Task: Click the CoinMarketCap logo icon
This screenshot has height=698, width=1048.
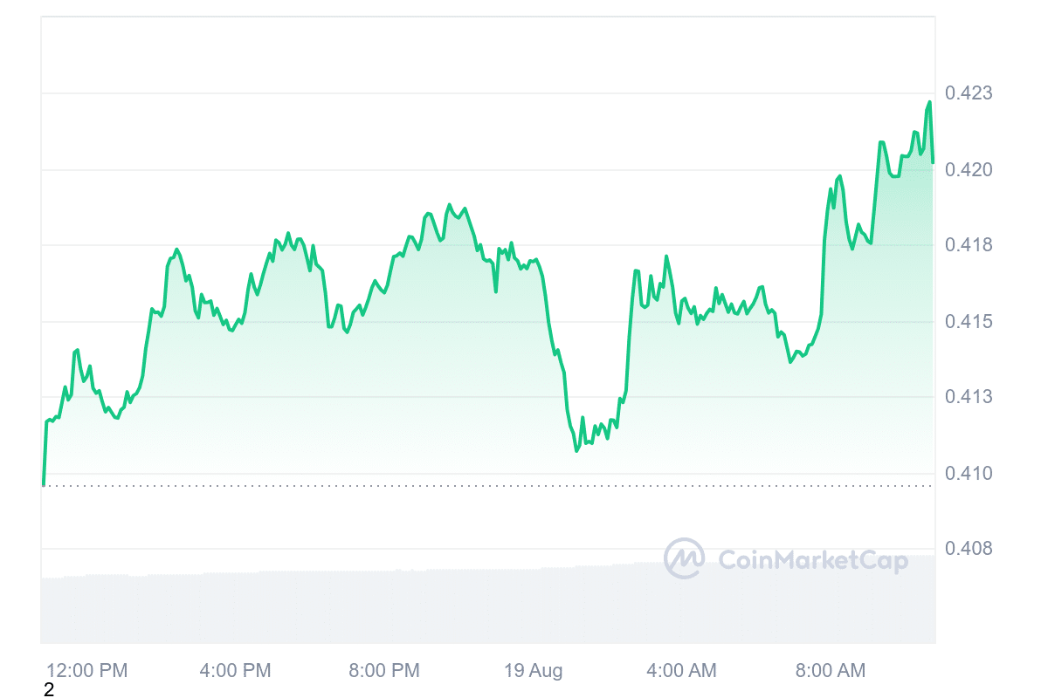Action: pos(684,558)
